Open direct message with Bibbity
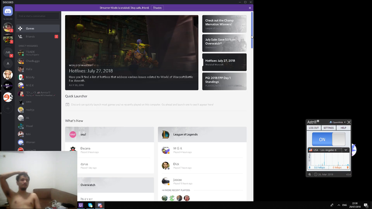 [x=38, y=77]
